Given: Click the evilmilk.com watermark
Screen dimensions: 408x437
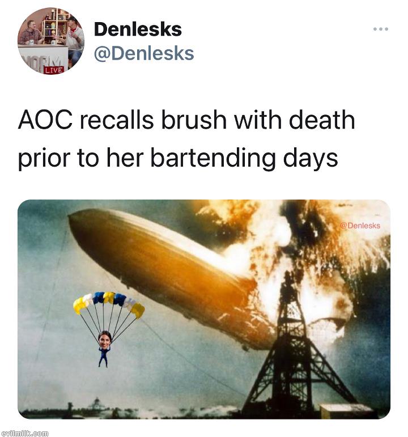Looking at the screenshot, I should click(x=25, y=434).
